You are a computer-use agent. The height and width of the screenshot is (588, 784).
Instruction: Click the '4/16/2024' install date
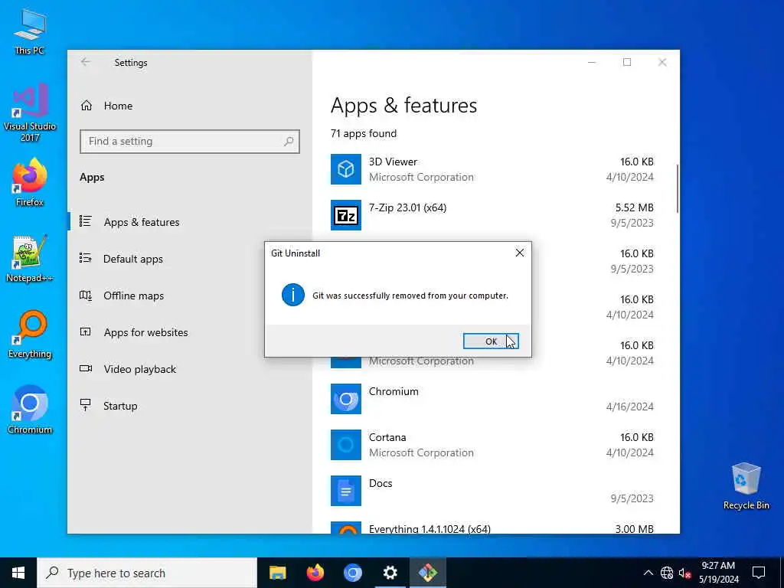630,407
